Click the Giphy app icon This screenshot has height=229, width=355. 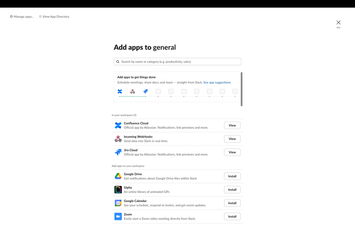[x=118, y=189]
